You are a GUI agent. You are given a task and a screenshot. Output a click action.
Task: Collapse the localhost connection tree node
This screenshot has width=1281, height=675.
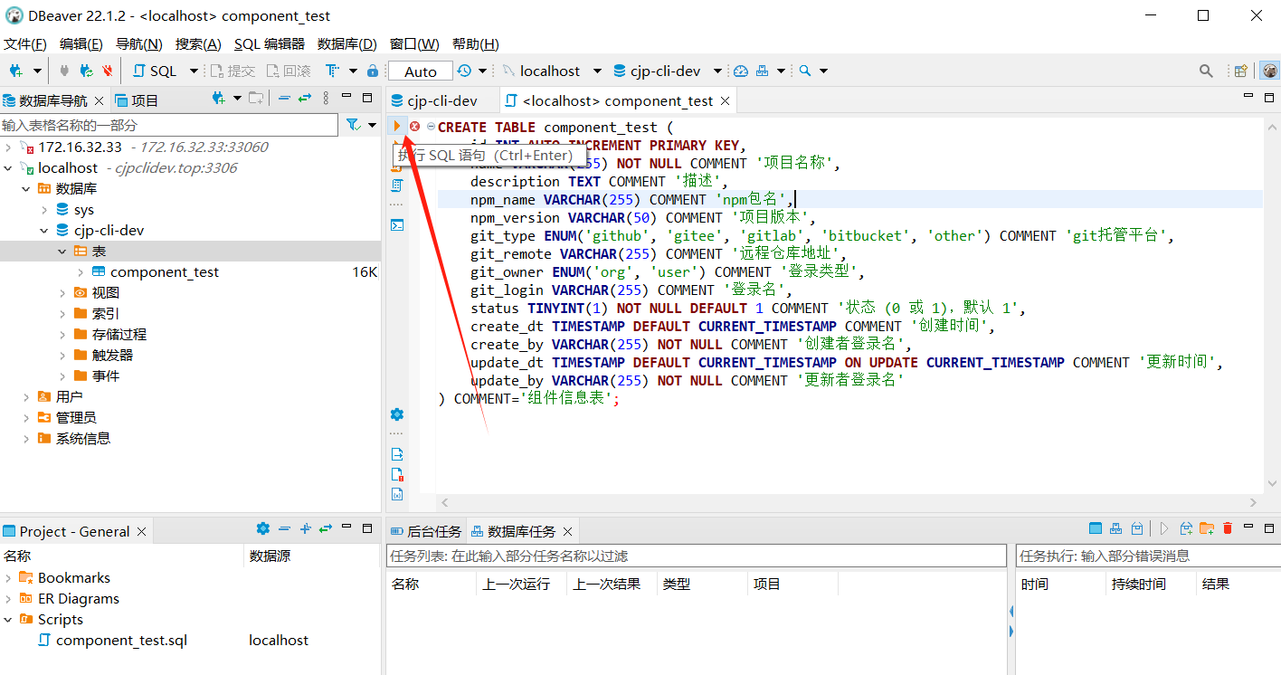[8, 168]
